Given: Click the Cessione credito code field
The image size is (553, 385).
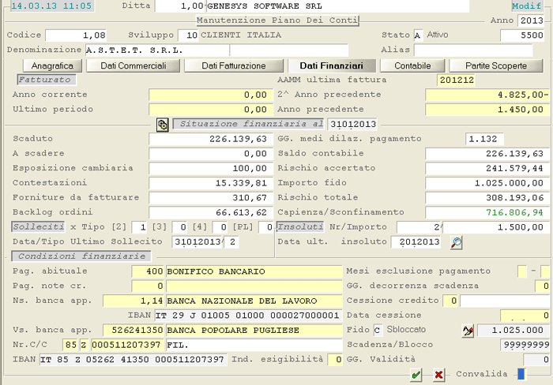Looking at the screenshot, I should pyautogui.click(x=450, y=301).
